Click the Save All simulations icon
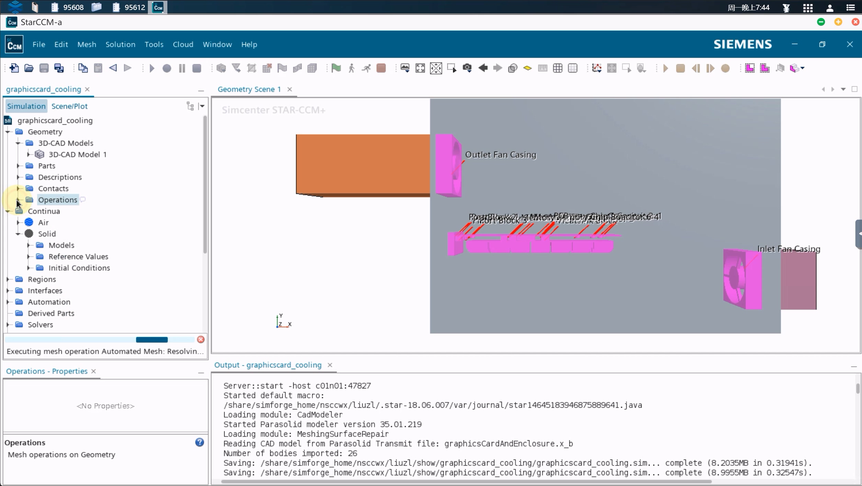 click(59, 68)
